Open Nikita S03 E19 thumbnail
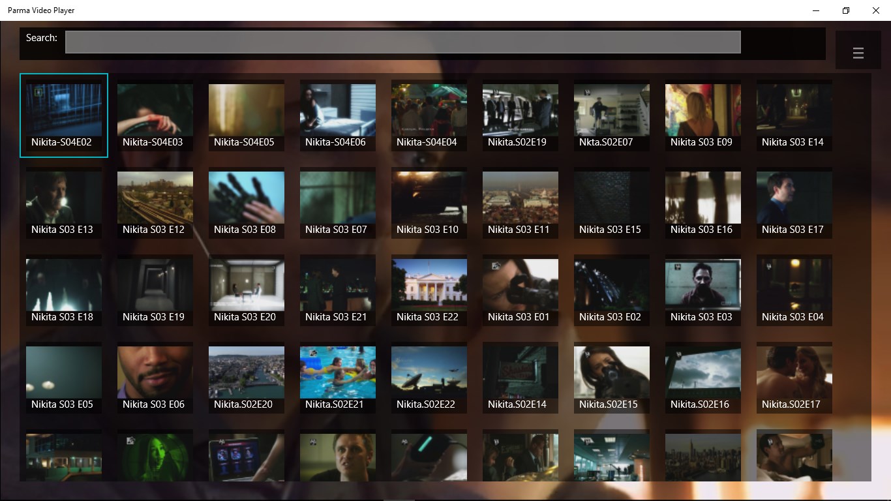Image resolution: width=891 pixels, height=501 pixels. pyautogui.click(x=155, y=290)
